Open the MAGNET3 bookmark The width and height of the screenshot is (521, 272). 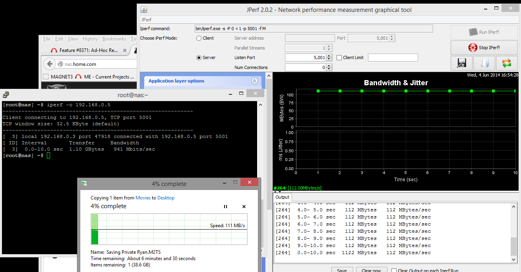[57, 77]
